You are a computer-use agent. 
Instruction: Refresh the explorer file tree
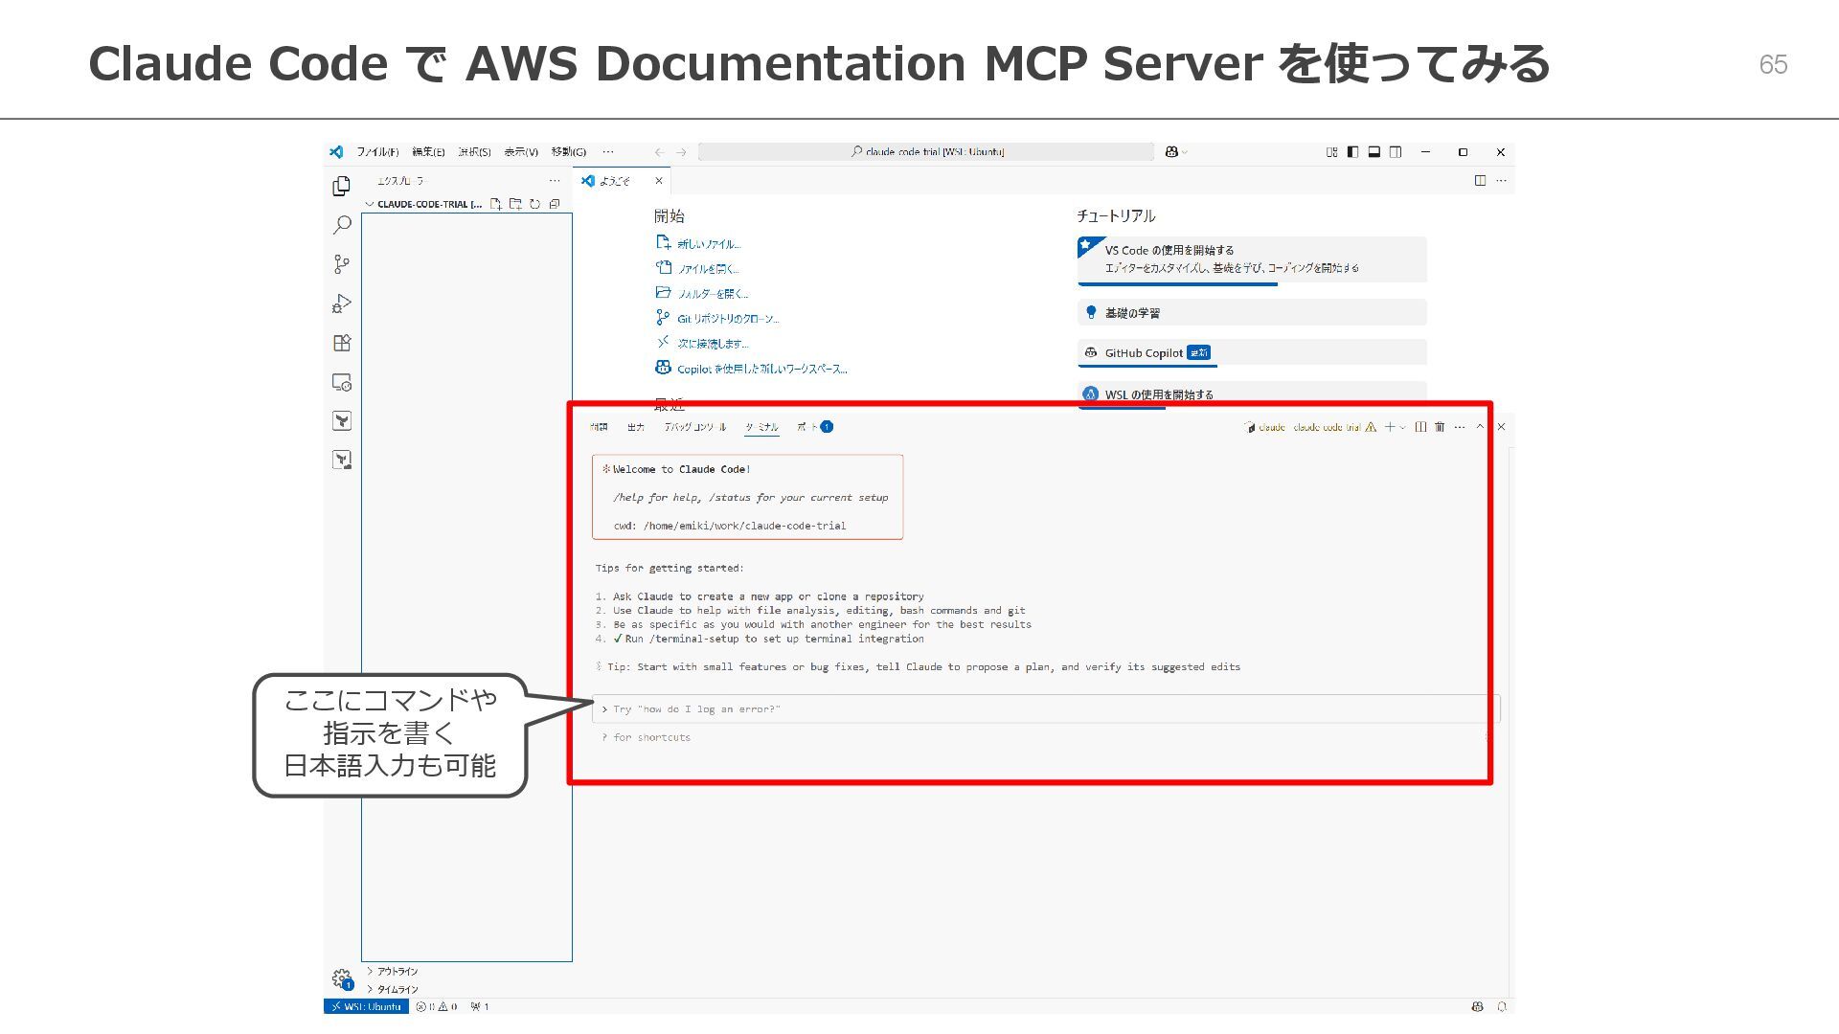pyautogui.click(x=534, y=204)
